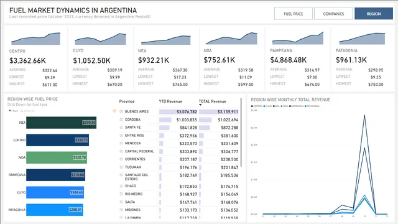
Task: Expand the TUCUMAN province row
Action: [x=121, y=167]
